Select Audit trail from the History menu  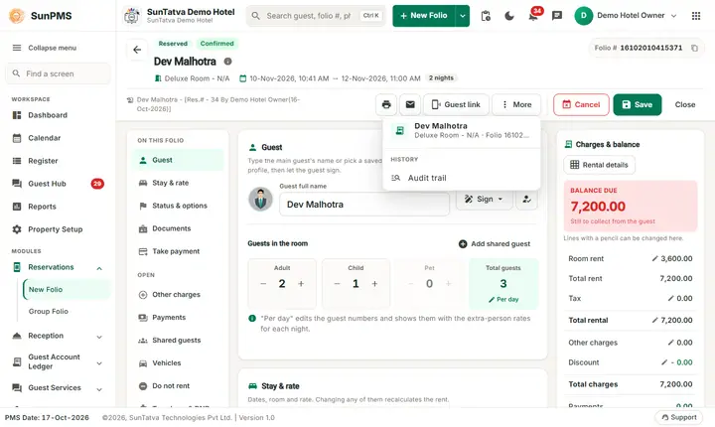coord(462,178)
